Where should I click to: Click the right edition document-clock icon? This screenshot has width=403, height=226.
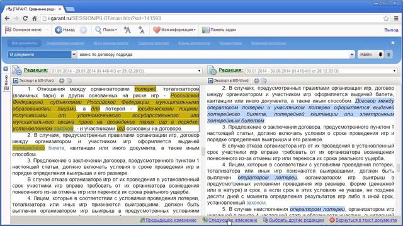coord(212,70)
